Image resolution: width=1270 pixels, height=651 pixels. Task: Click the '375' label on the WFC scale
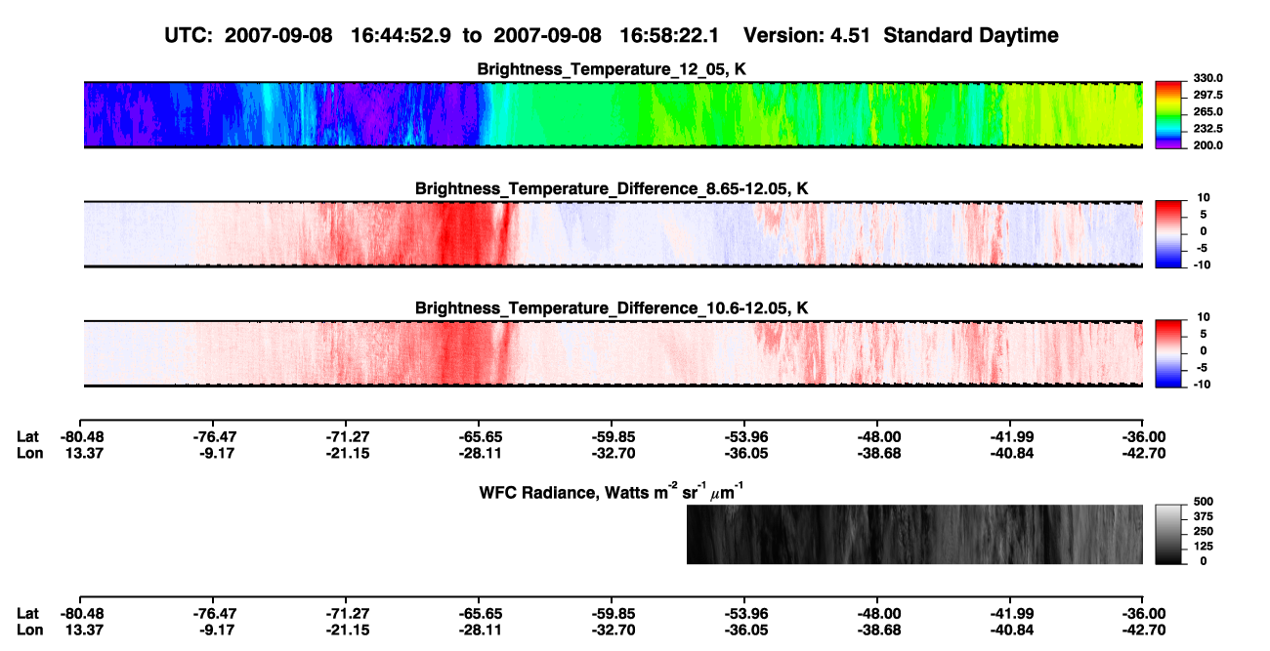[1205, 516]
